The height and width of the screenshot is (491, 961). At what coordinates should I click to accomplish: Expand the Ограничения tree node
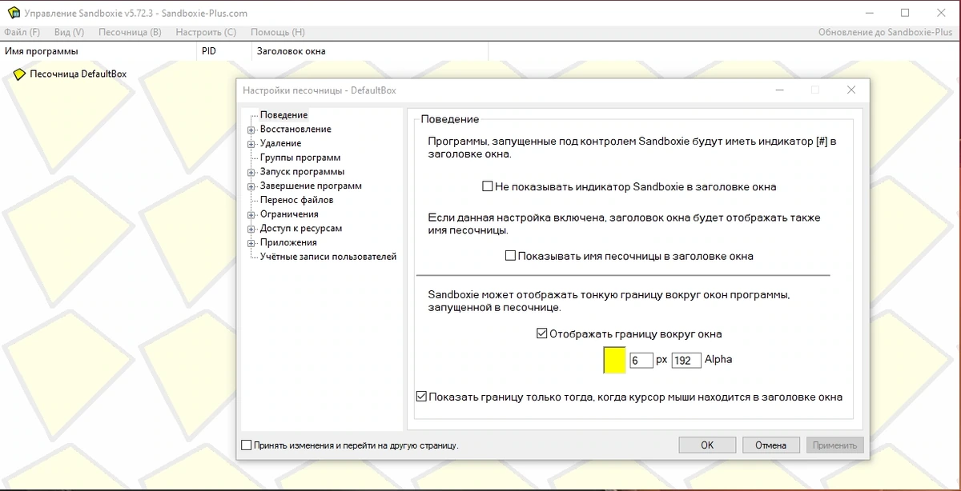(x=251, y=214)
